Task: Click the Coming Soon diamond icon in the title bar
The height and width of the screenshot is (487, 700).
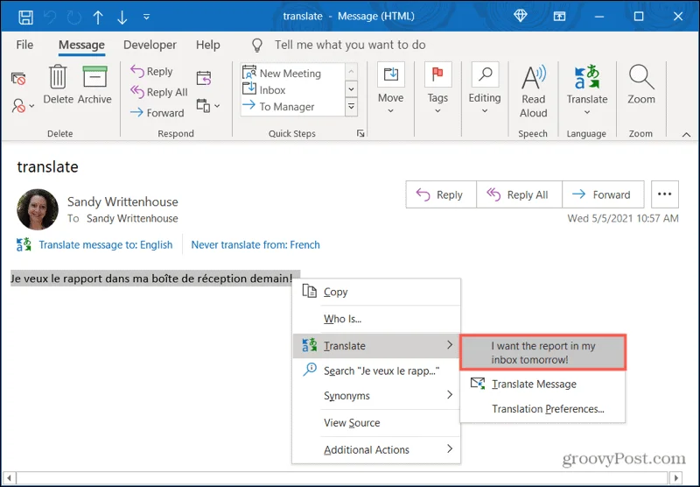Action: click(521, 16)
